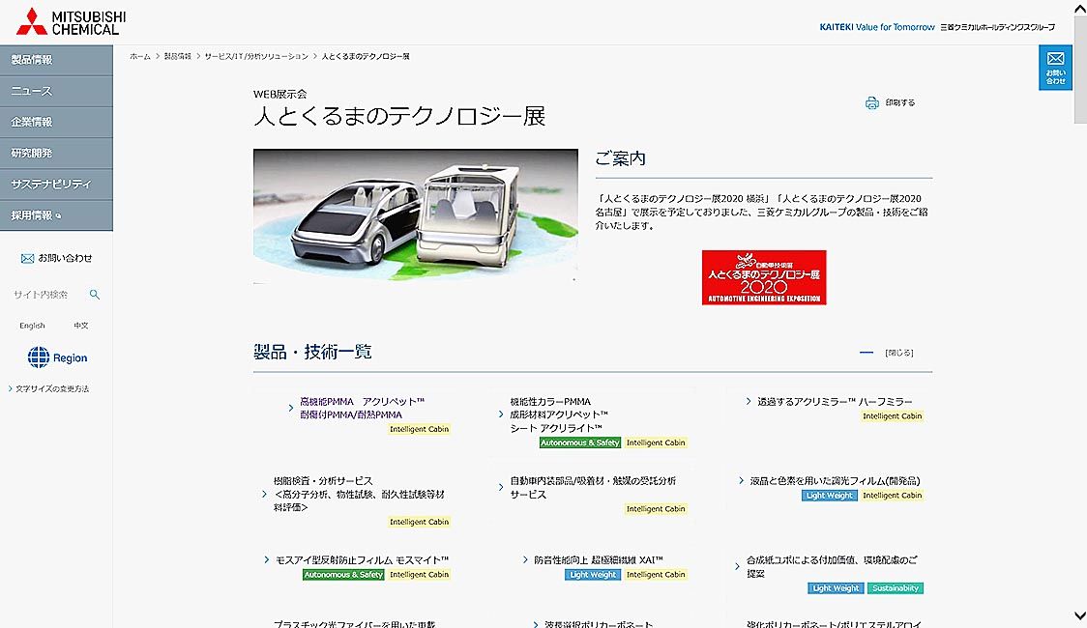Open 液晶と色素を用いた調光フィルム link
Viewport: 1087px width, 628px height.
pos(835,480)
